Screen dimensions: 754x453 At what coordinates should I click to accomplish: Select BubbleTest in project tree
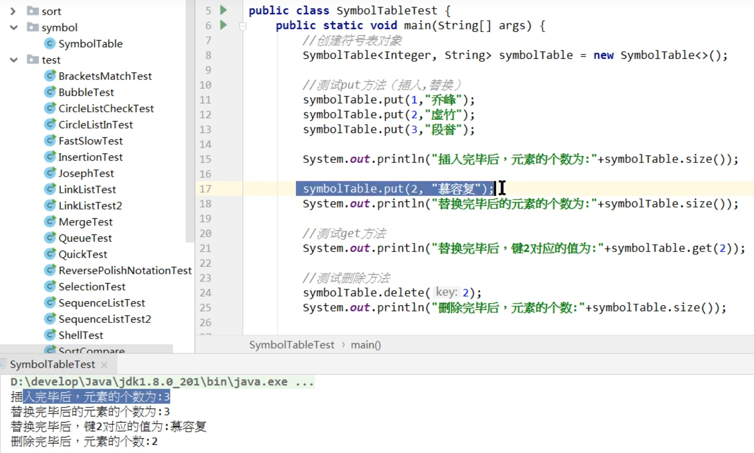pyautogui.click(x=86, y=92)
